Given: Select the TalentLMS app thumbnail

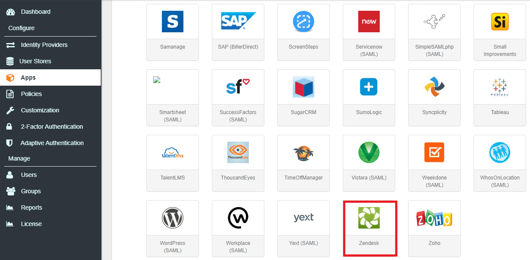Looking at the screenshot, I should (173, 152).
